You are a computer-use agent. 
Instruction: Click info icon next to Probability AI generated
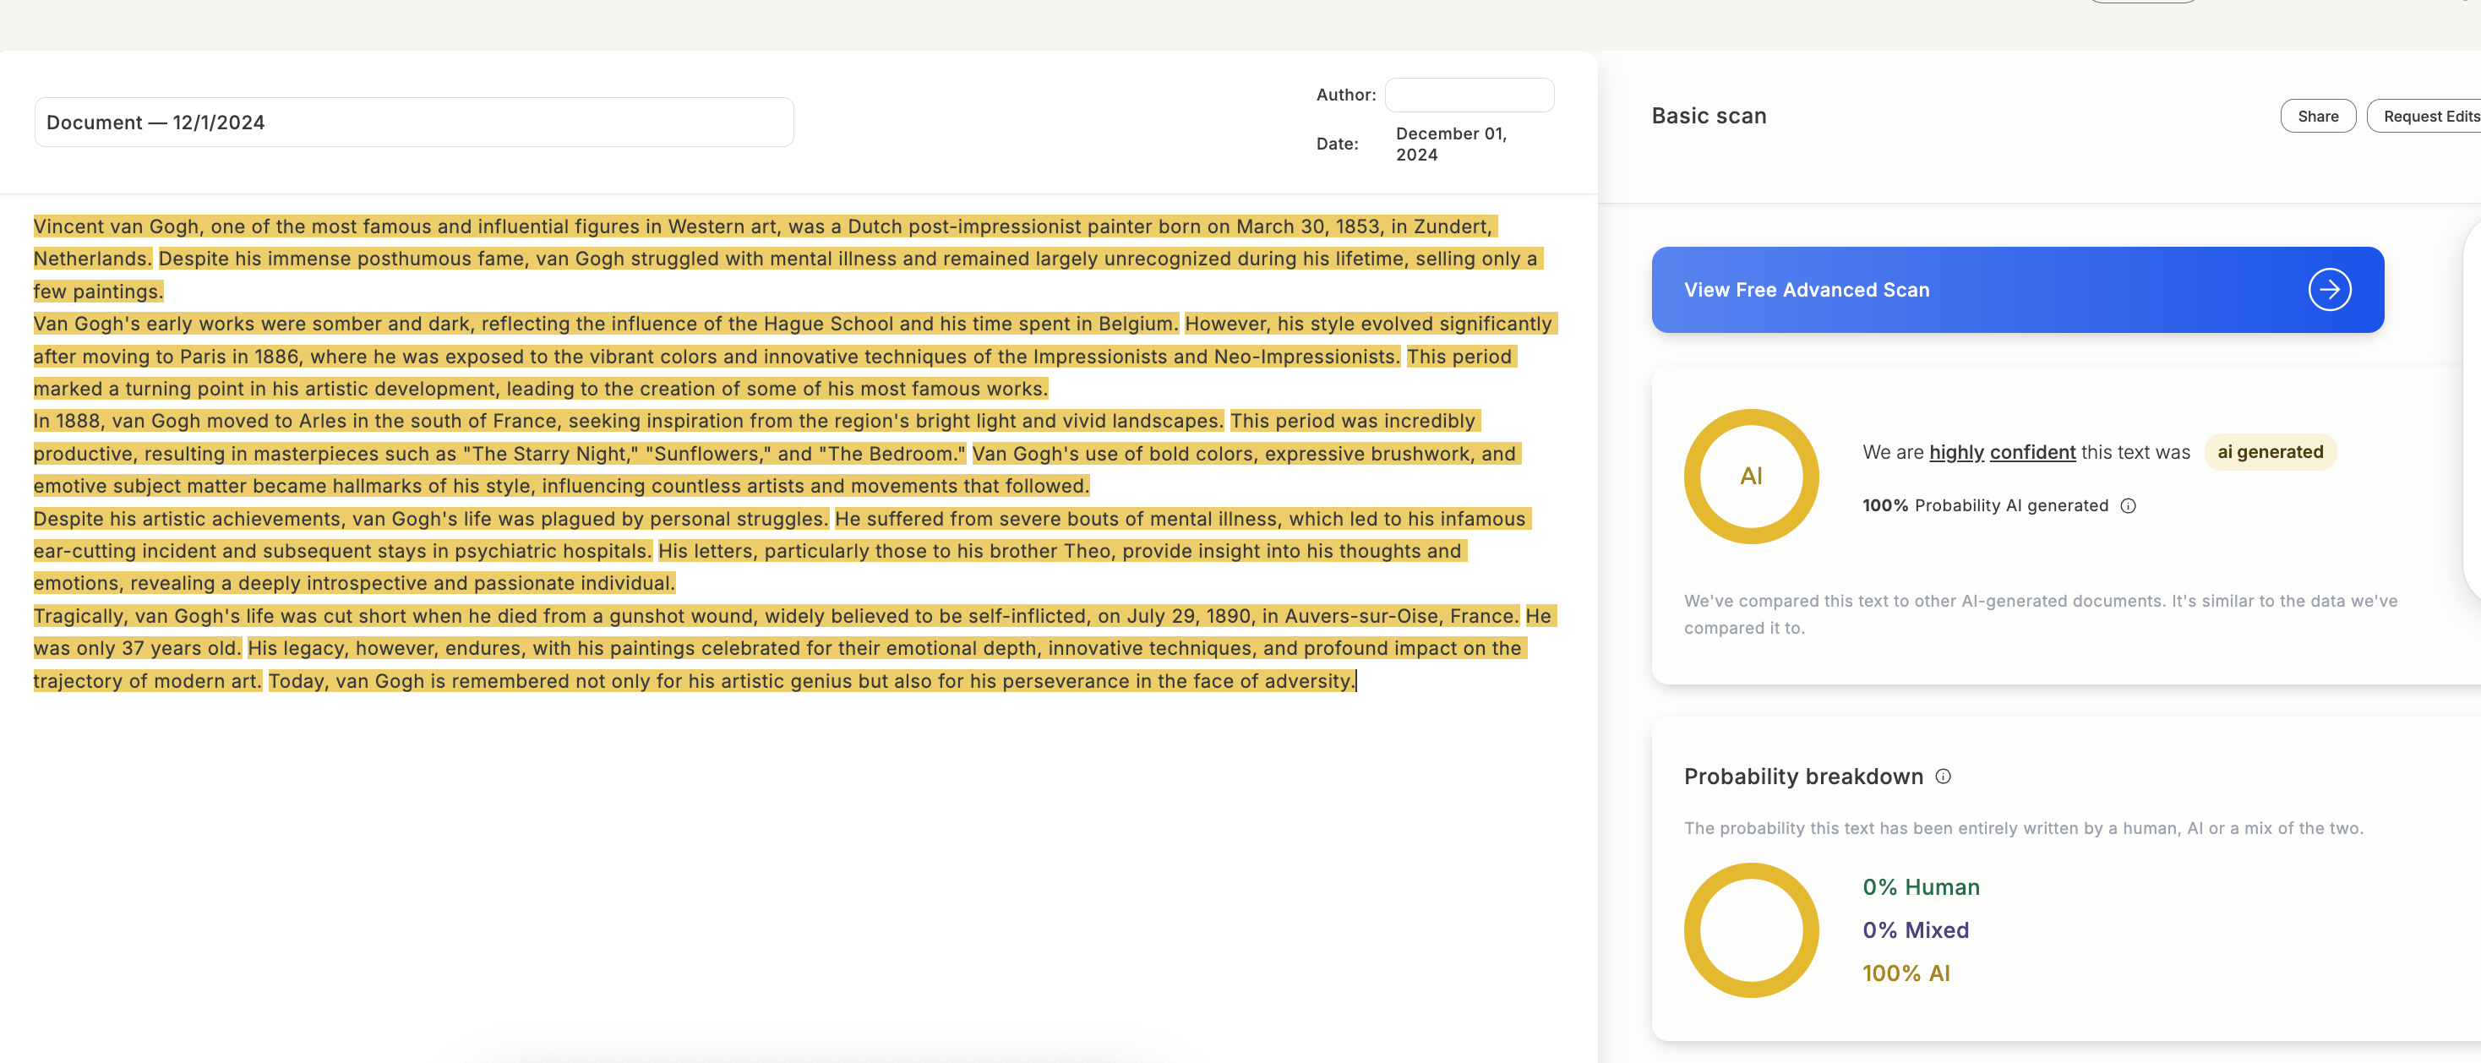[2129, 505]
